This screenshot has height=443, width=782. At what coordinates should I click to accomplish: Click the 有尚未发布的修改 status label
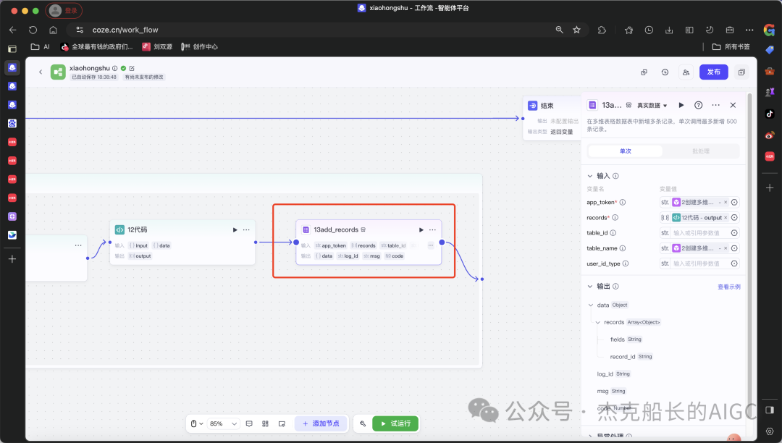pyautogui.click(x=143, y=77)
